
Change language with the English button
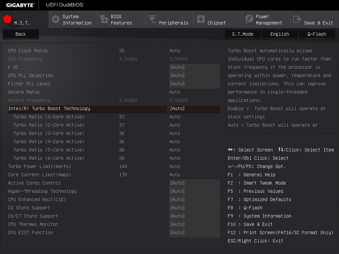(279, 34)
